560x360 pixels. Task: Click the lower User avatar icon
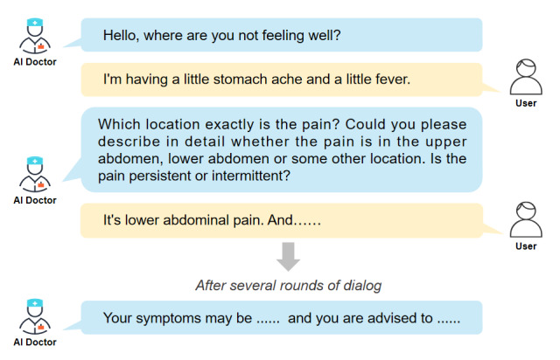[526, 219]
